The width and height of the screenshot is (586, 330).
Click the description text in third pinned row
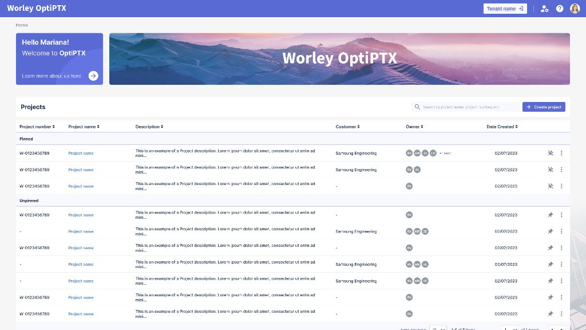(225, 186)
